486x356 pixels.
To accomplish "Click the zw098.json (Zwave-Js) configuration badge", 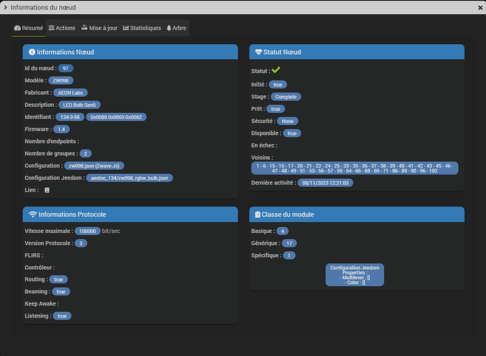I will (x=96, y=165).
